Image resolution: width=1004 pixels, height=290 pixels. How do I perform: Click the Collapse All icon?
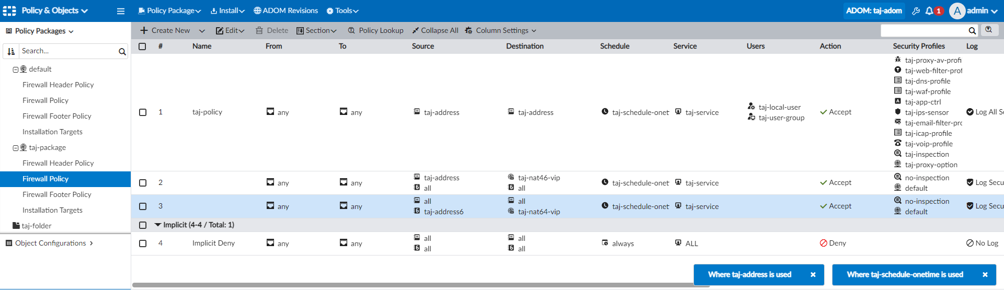415,31
